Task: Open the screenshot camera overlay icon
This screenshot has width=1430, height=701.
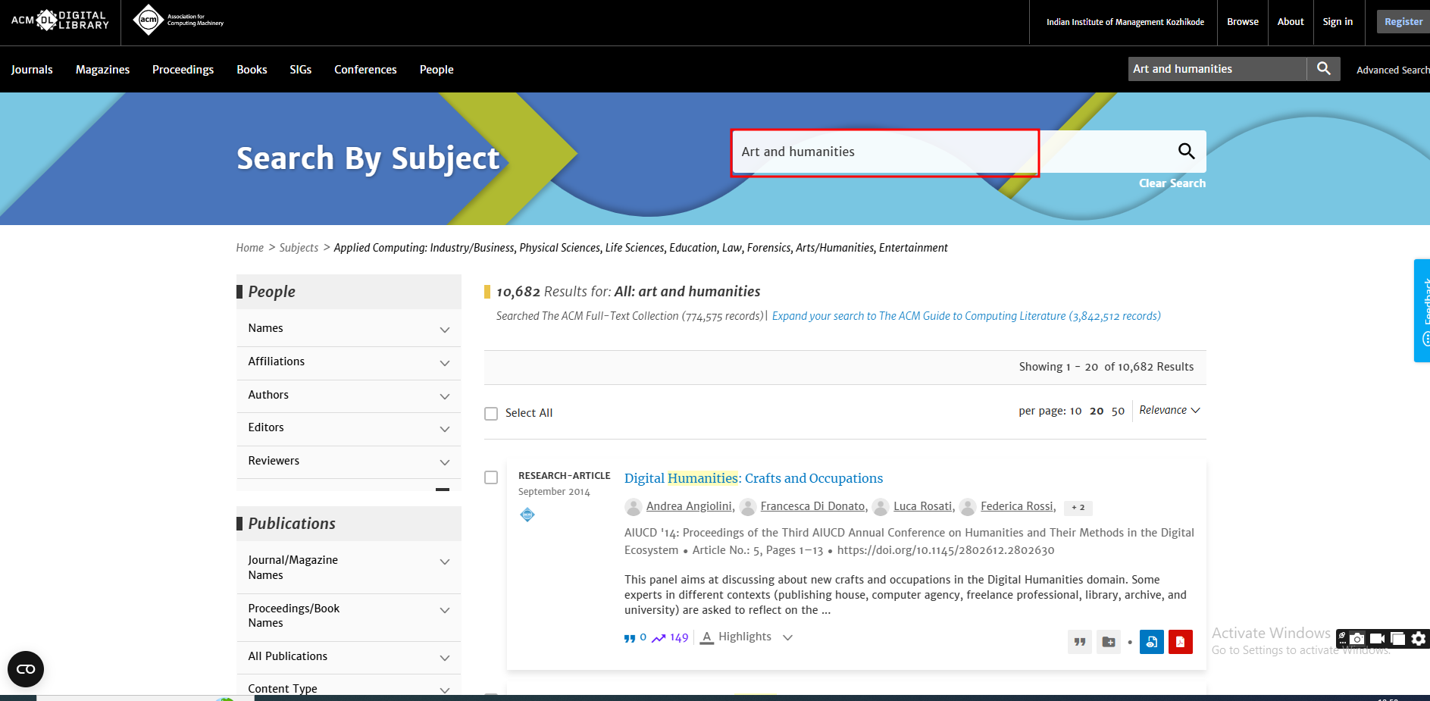Action: 1357,639
